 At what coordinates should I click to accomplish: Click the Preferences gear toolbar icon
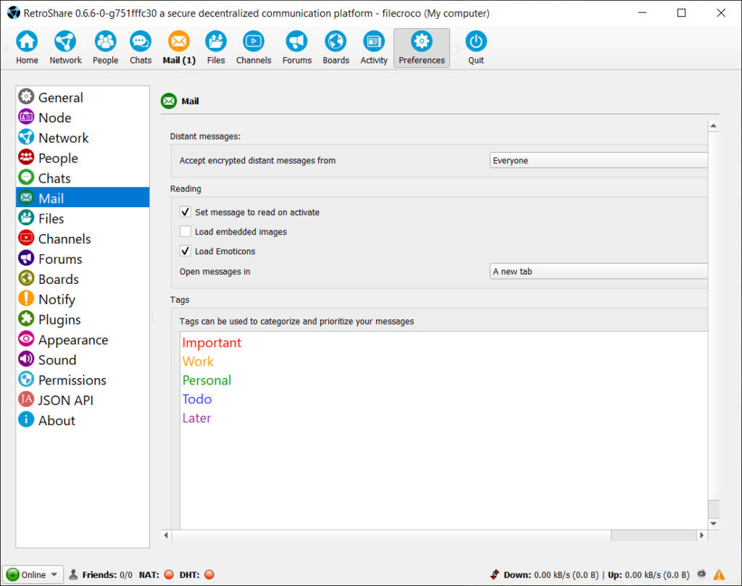[422, 48]
